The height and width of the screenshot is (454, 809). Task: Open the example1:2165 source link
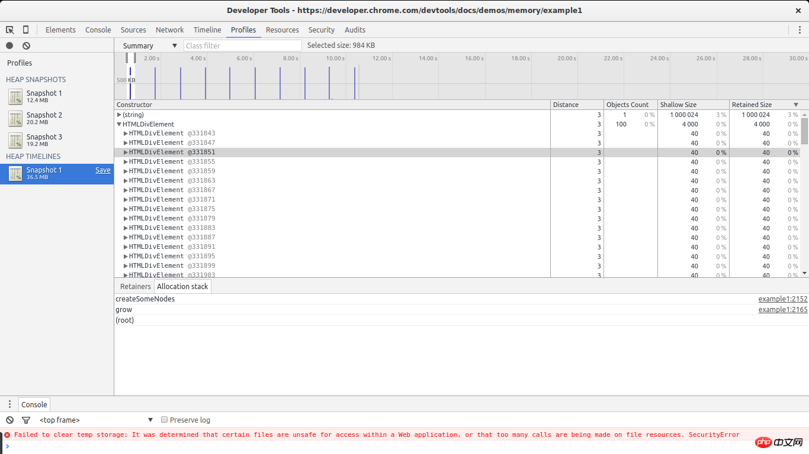point(783,310)
